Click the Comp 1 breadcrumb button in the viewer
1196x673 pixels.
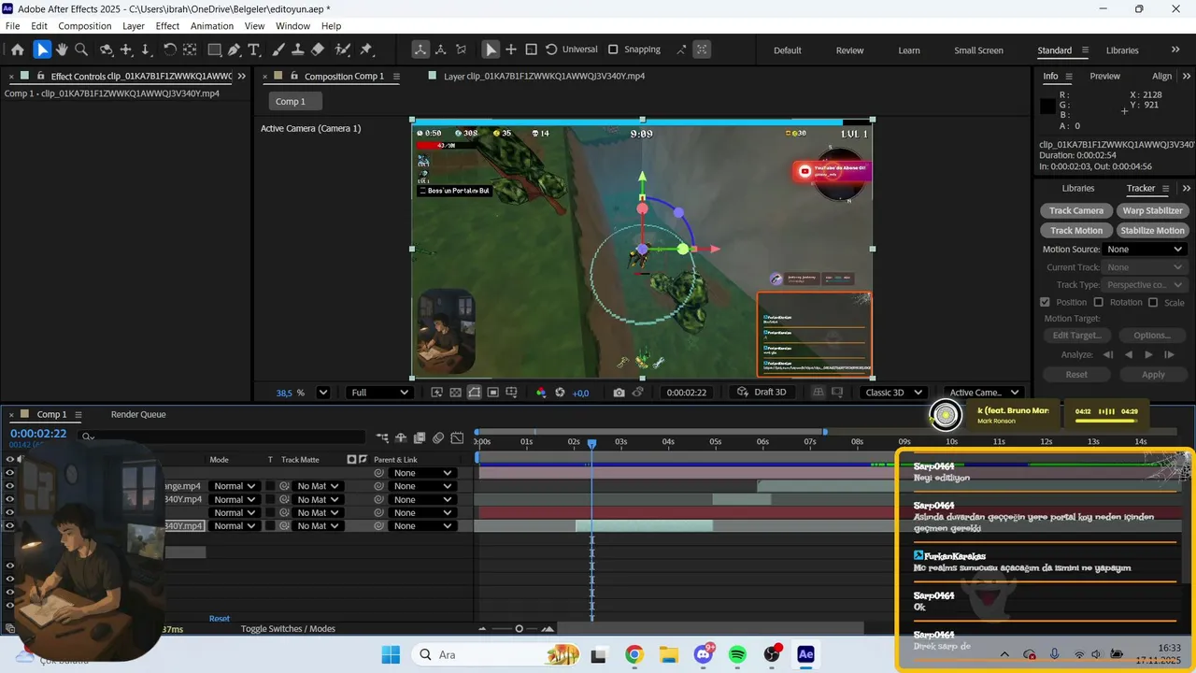pos(295,101)
